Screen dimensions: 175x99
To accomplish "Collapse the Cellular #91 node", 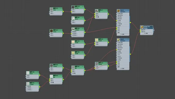I will pyautogui.click(x=37, y=83).
